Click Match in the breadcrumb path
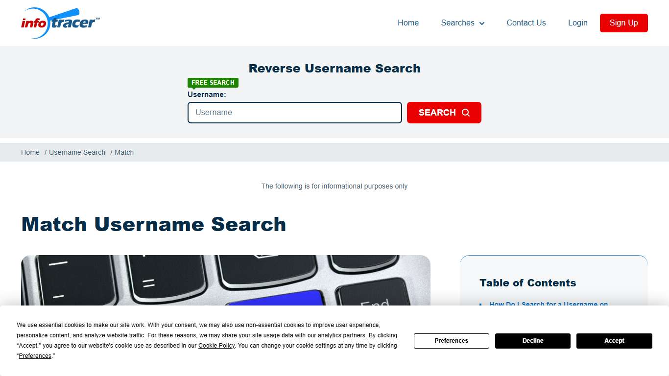Screen dimensions: 669x376 [x=124, y=152]
